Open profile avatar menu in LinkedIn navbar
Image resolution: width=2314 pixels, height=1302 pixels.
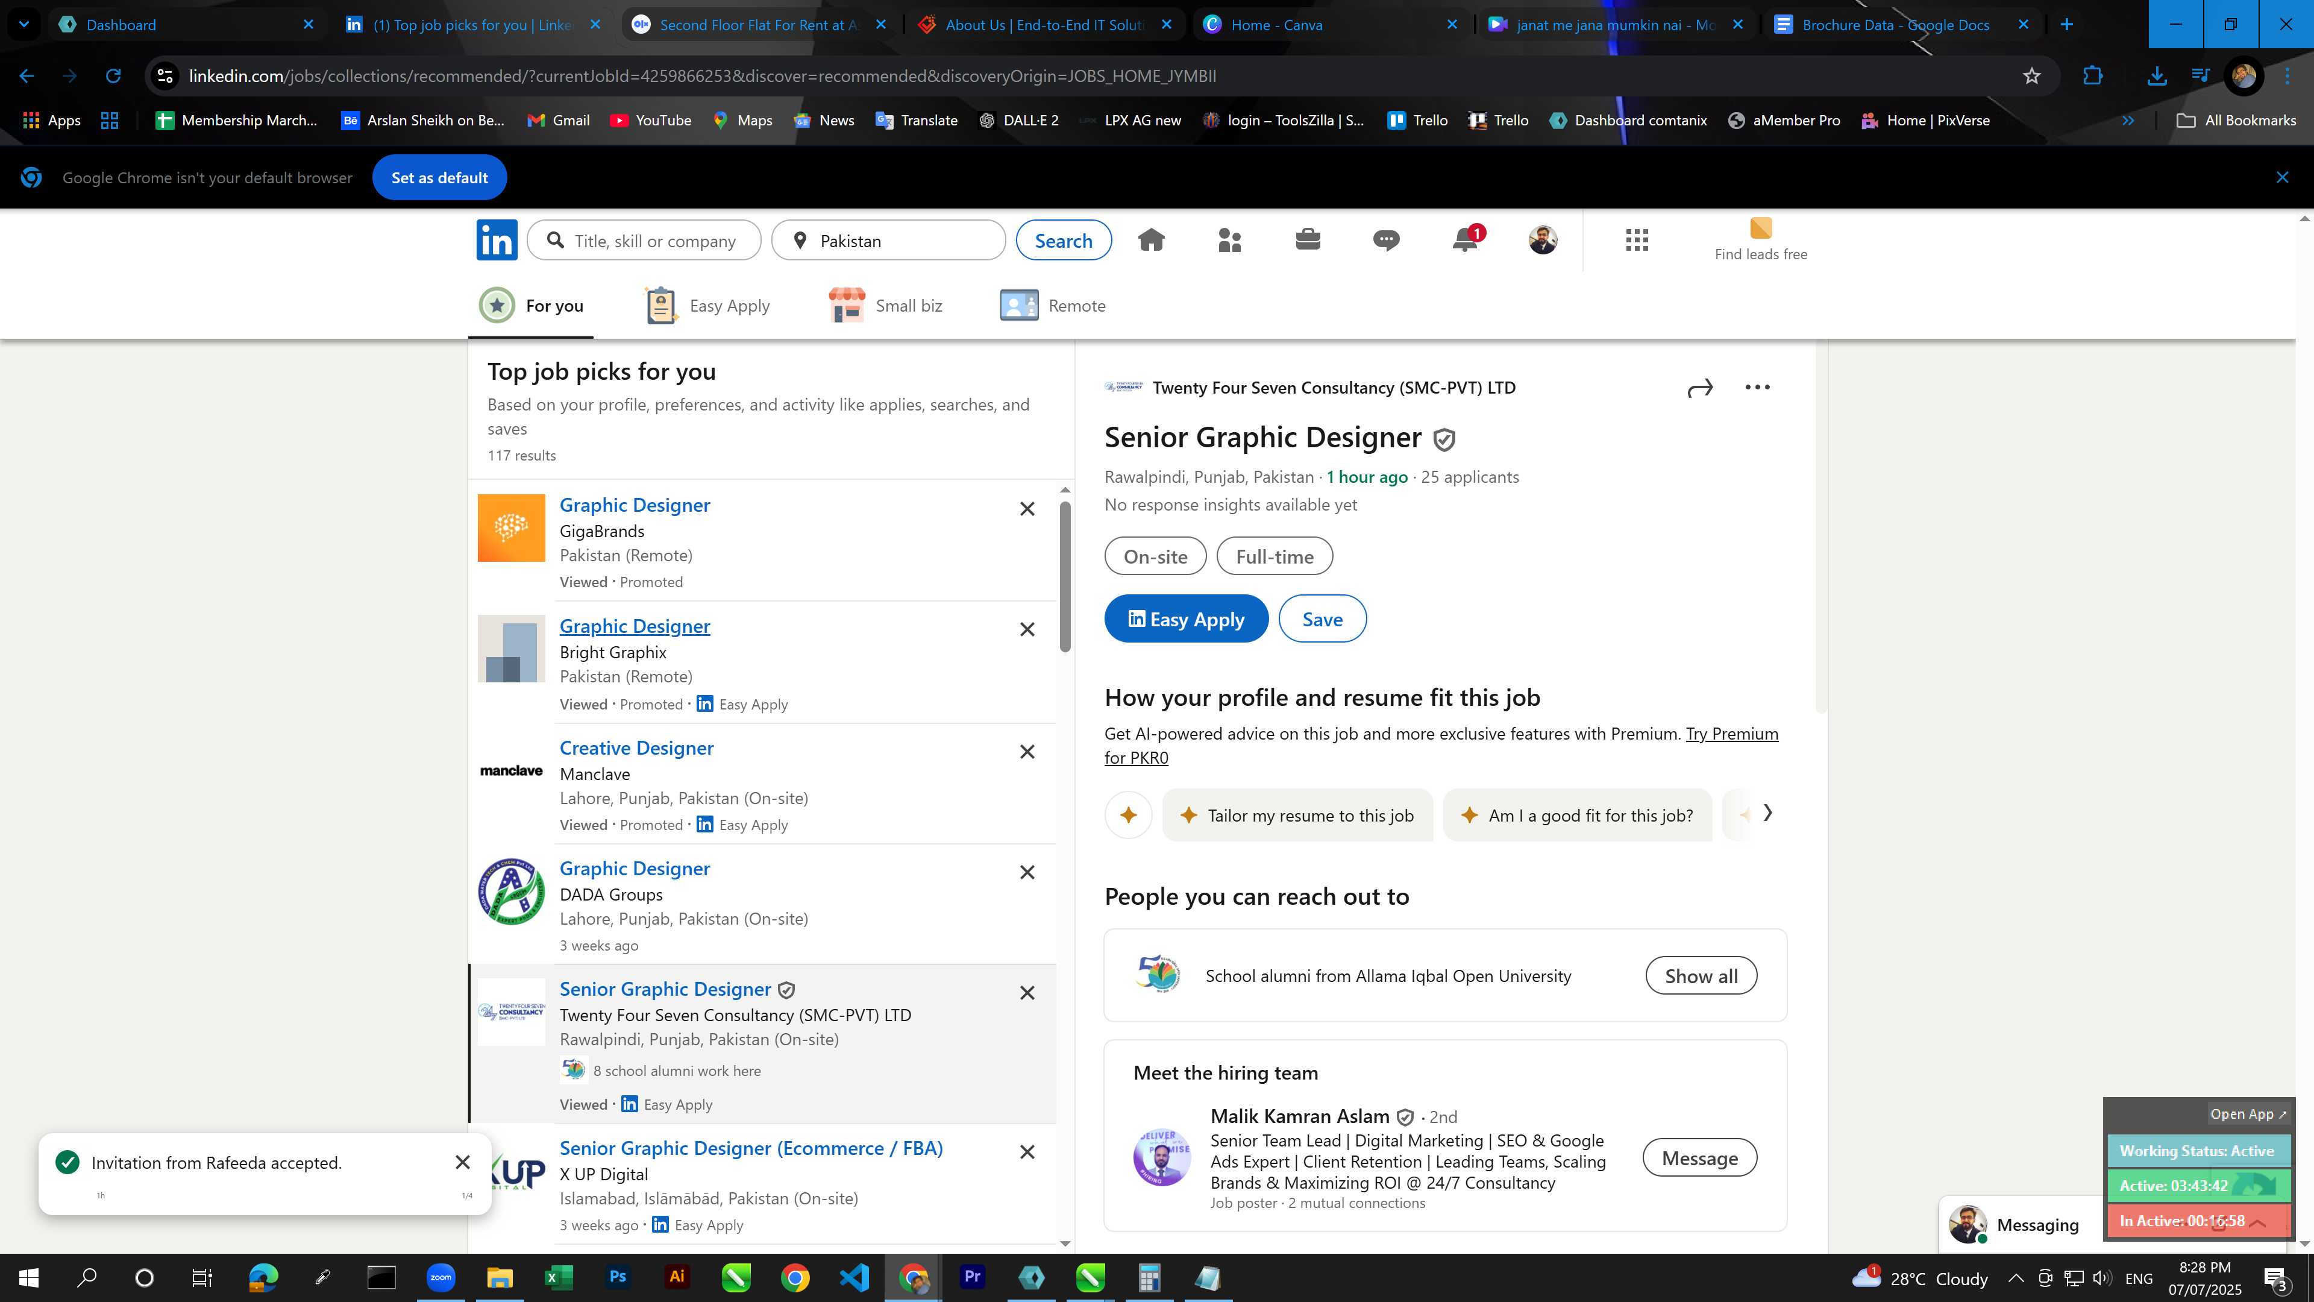click(1543, 240)
